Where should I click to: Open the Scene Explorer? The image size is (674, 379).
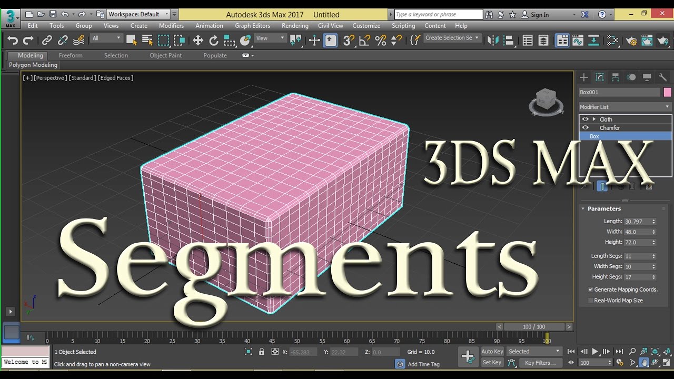click(528, 40)
